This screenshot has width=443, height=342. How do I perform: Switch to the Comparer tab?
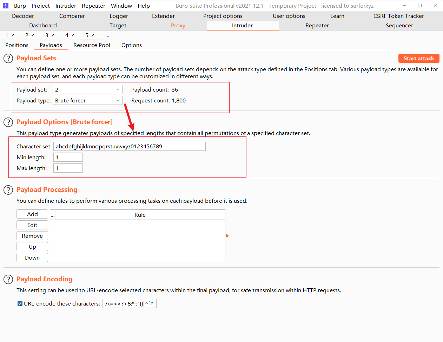coord(72,16)
